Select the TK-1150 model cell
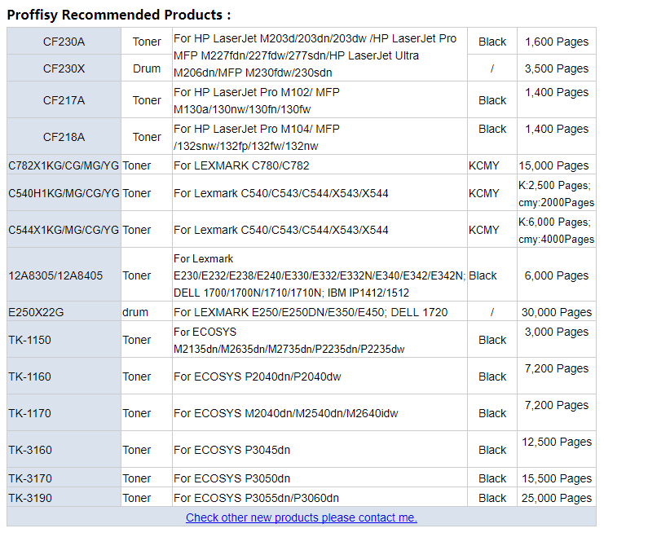This screenshot has height=546, width=648. [x=64, y=339]
